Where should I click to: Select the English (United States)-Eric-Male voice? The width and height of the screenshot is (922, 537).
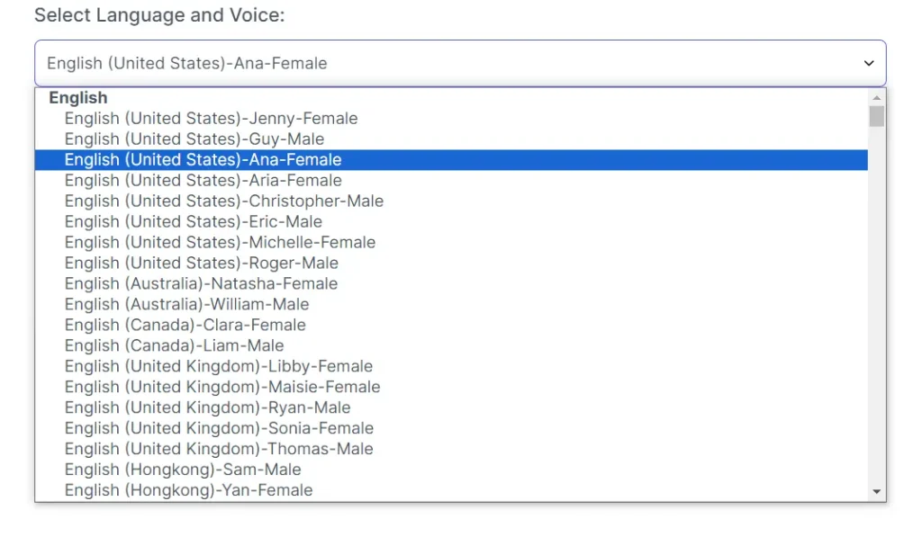coord(192,221)
